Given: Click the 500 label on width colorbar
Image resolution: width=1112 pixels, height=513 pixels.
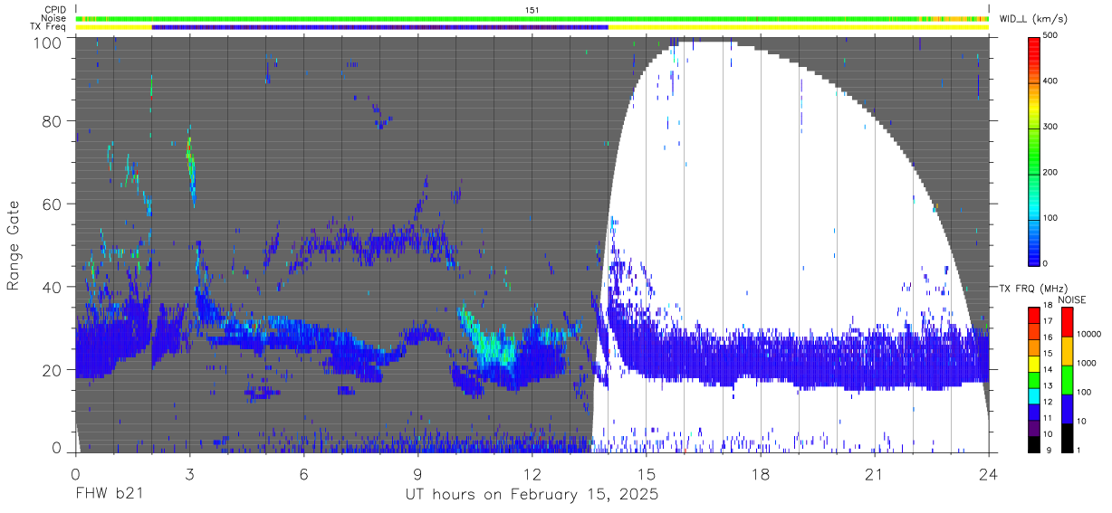Looking at the screenshot, I should click(1050, 35).
